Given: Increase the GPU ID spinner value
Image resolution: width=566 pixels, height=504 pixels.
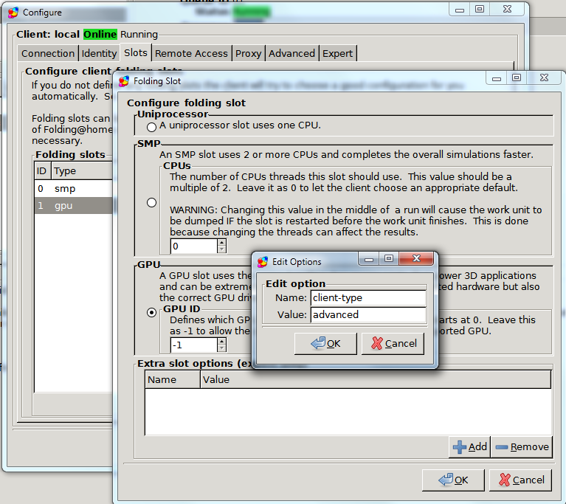Looking at the screenshot, I should 221,341.
